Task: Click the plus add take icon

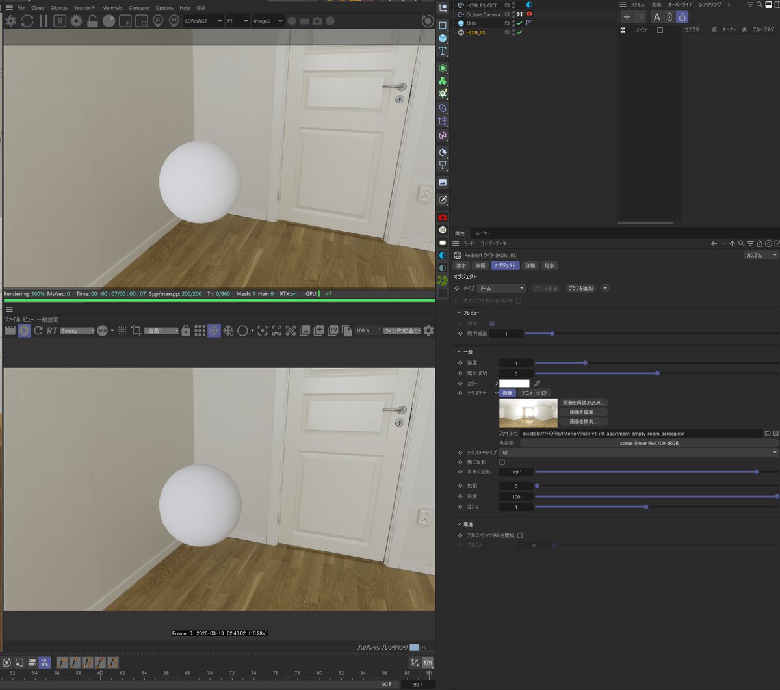Action: click(627, 17)
